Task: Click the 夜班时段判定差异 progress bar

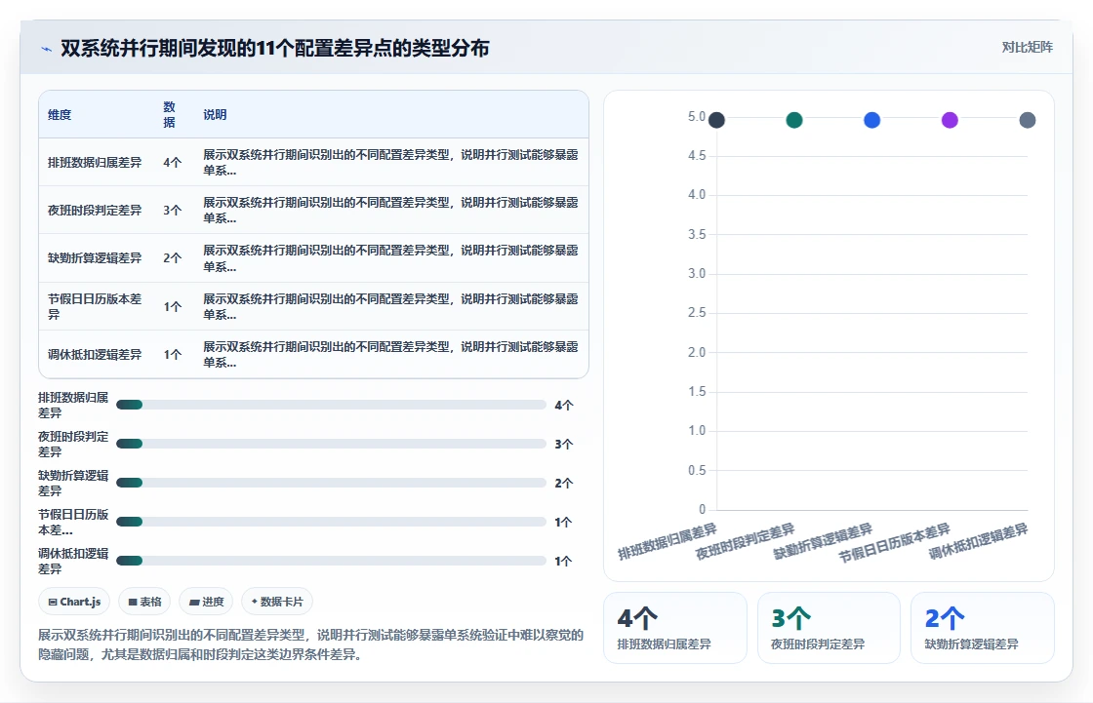Action: [331, 444]
